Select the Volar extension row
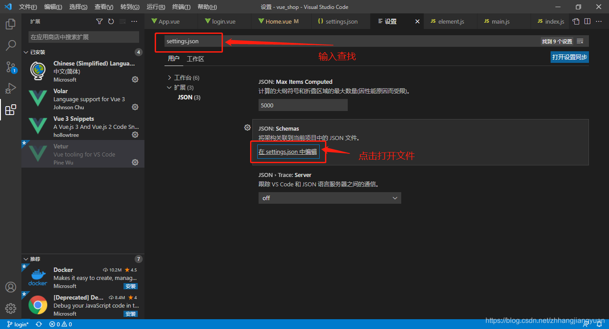The height and width of the screenshot is (329, 609). pos(83,99)
